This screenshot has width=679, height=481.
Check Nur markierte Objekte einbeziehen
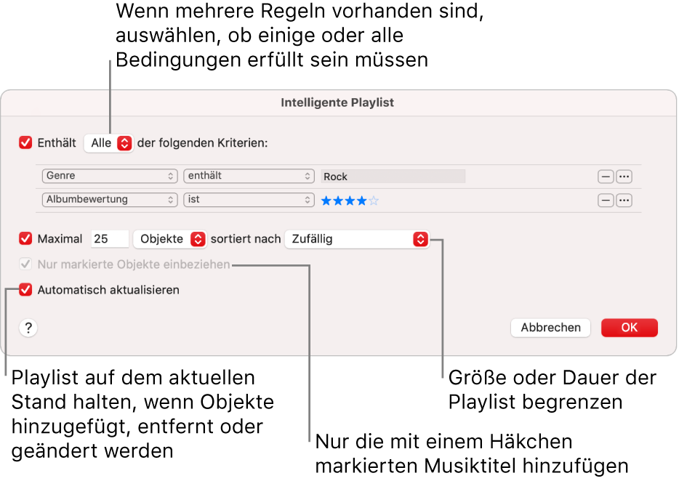coord(26,264)
